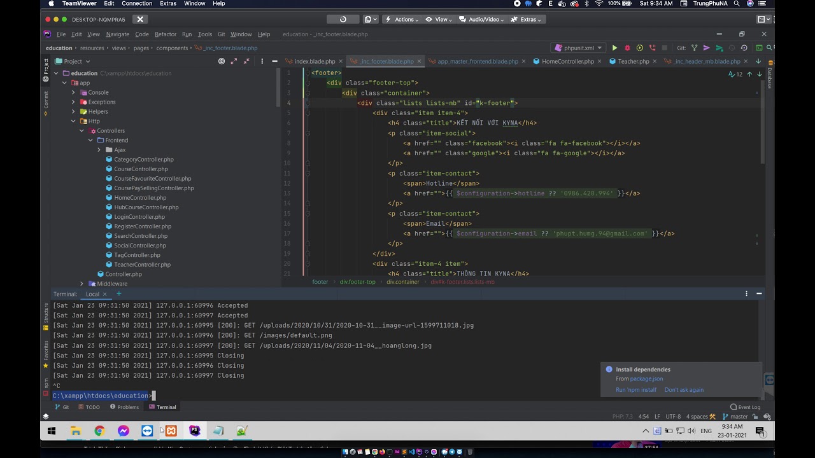Screen dimensions: 815x458
Task: Push commits with the green Git arrow
Action: (719, 48)
